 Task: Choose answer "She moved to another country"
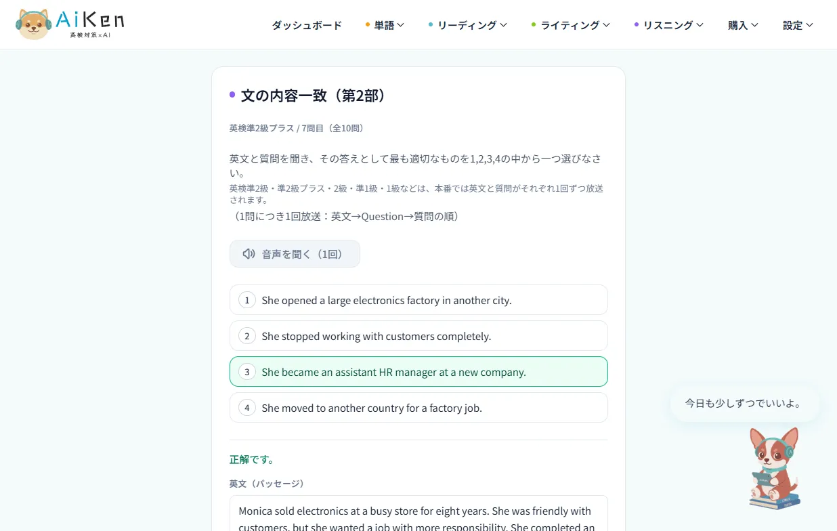(418, 408)
